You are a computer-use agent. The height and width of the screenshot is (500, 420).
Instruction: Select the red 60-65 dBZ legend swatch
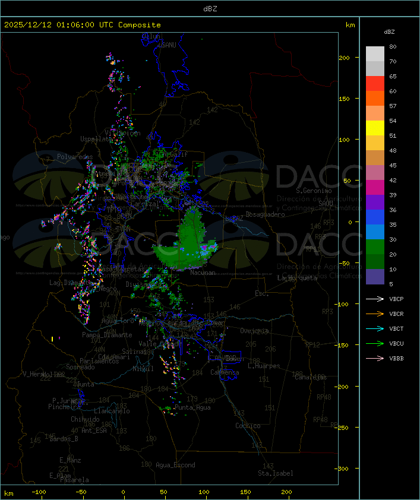pyautogui.click(x=375, y=84)
